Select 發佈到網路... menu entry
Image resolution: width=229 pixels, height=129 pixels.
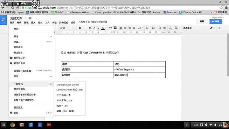tap(31, 89)
